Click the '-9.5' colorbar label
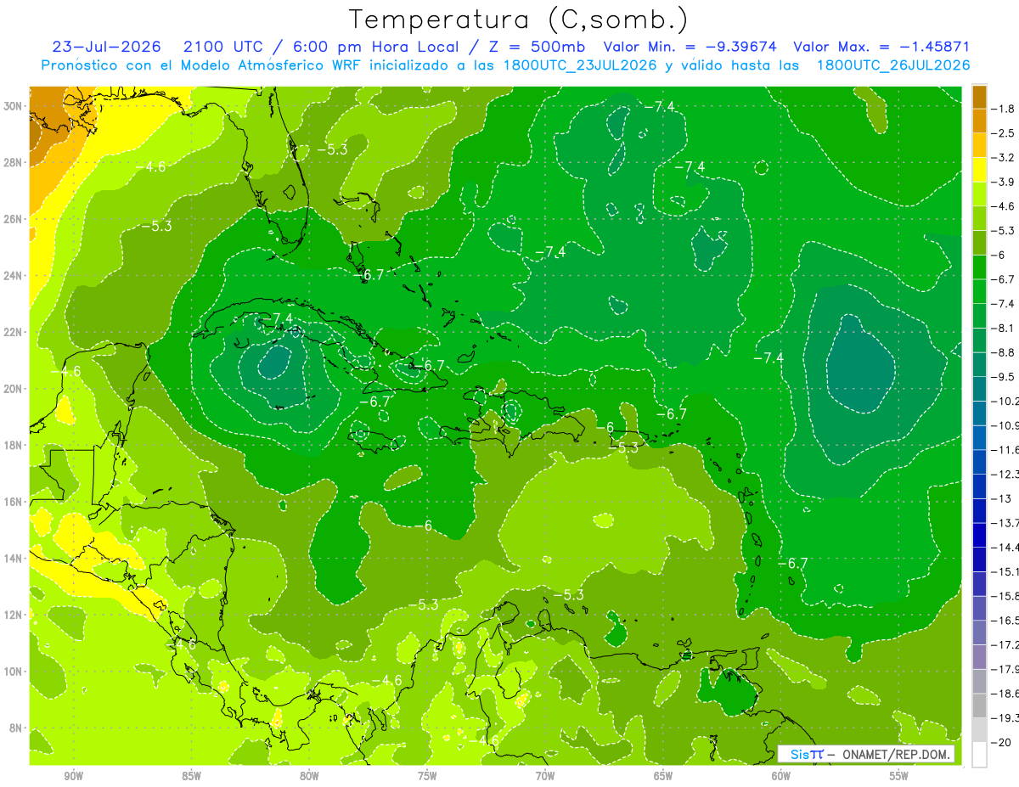This screenshot has width=1019, height=787. (x=1003, y=376)
